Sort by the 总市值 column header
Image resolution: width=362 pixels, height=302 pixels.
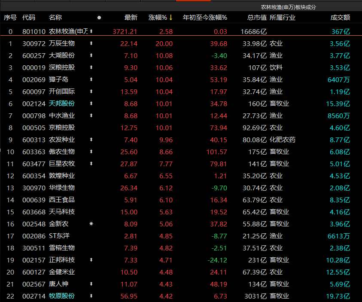point(257,17)
